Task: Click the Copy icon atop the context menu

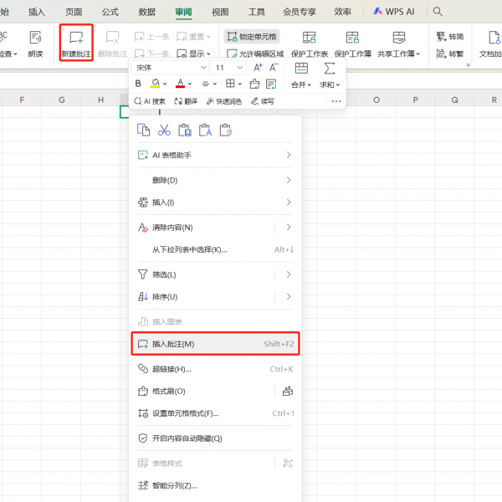Action: [x=144, y=130]
